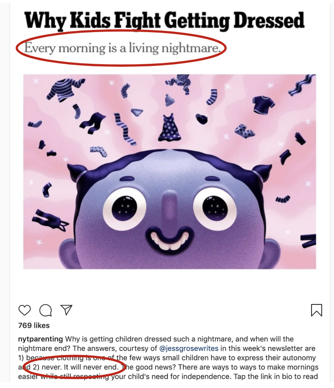Image resolution: width=334 pixels, height=388 pixels.
Task: Click the headline Why Kids Fight Getting Dressed
Action: pyautogui.click(x=164, y=21)
